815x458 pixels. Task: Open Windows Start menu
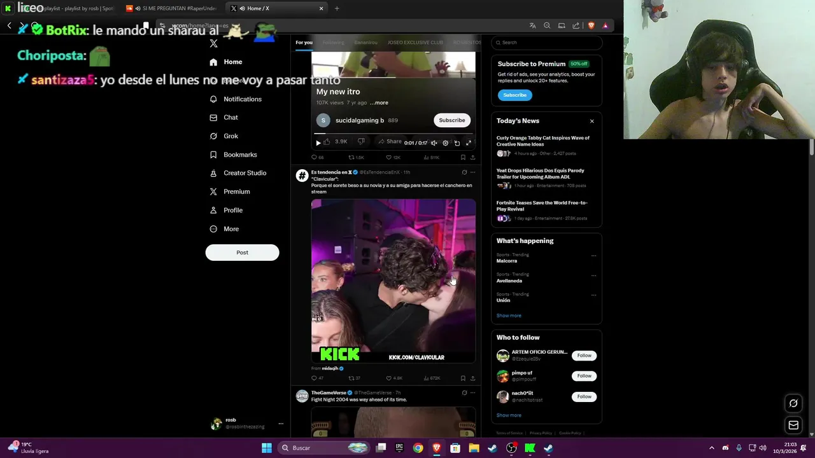click(267, 448)
